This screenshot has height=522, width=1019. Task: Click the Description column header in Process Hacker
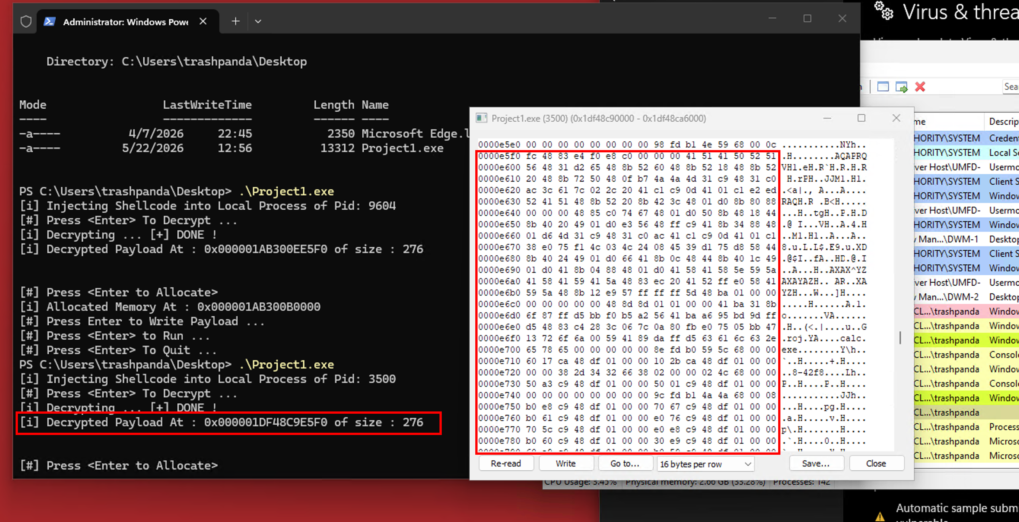point(1001,122)
